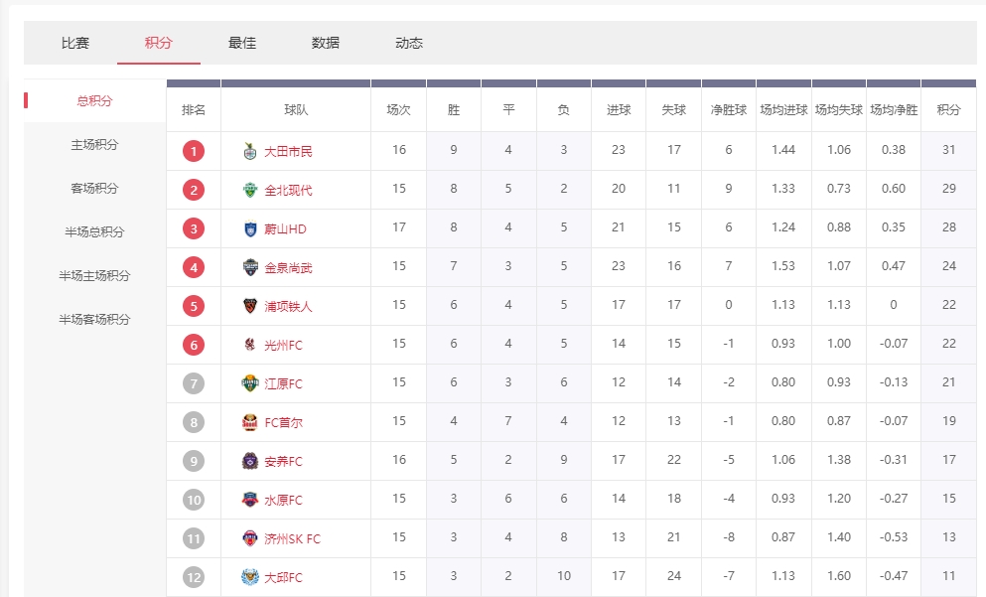Choose 半场主场积分 from side menu
The width and height of the screenshot is (986, 597).
(94, 275)
